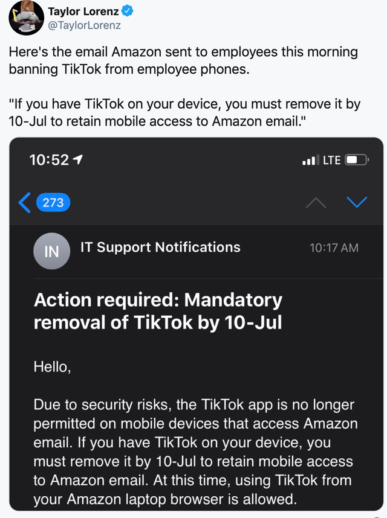Click the quoted sentence in the tweet

click(x=184, y=112)
